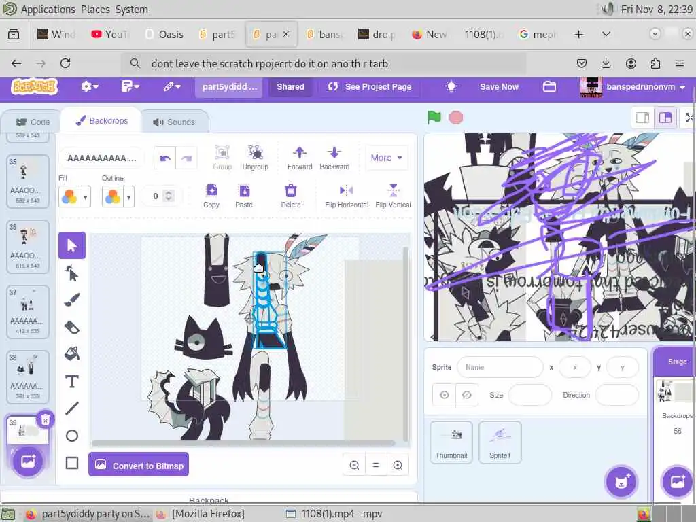Select the Reshape tool
Screen dimensions: 696x522
(72, 273)
